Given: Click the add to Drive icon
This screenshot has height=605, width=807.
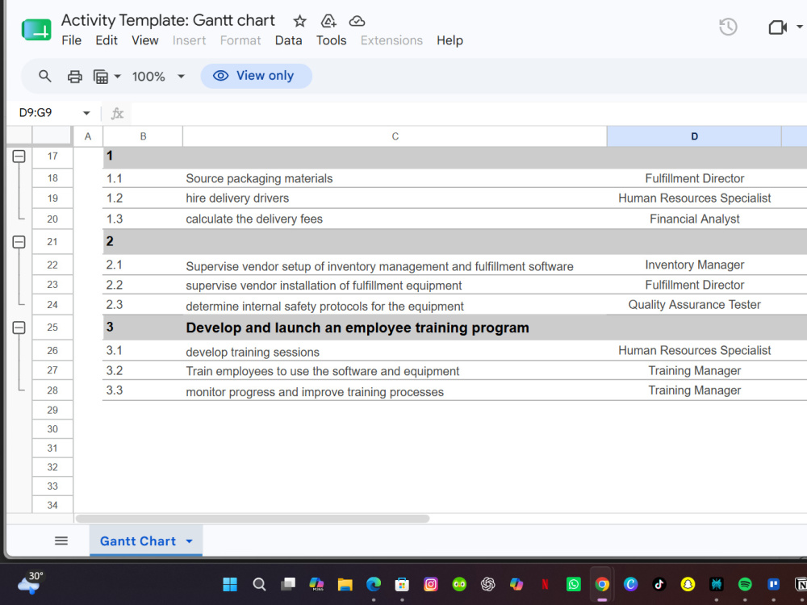Looking at the screenshot, I should 328,21.
